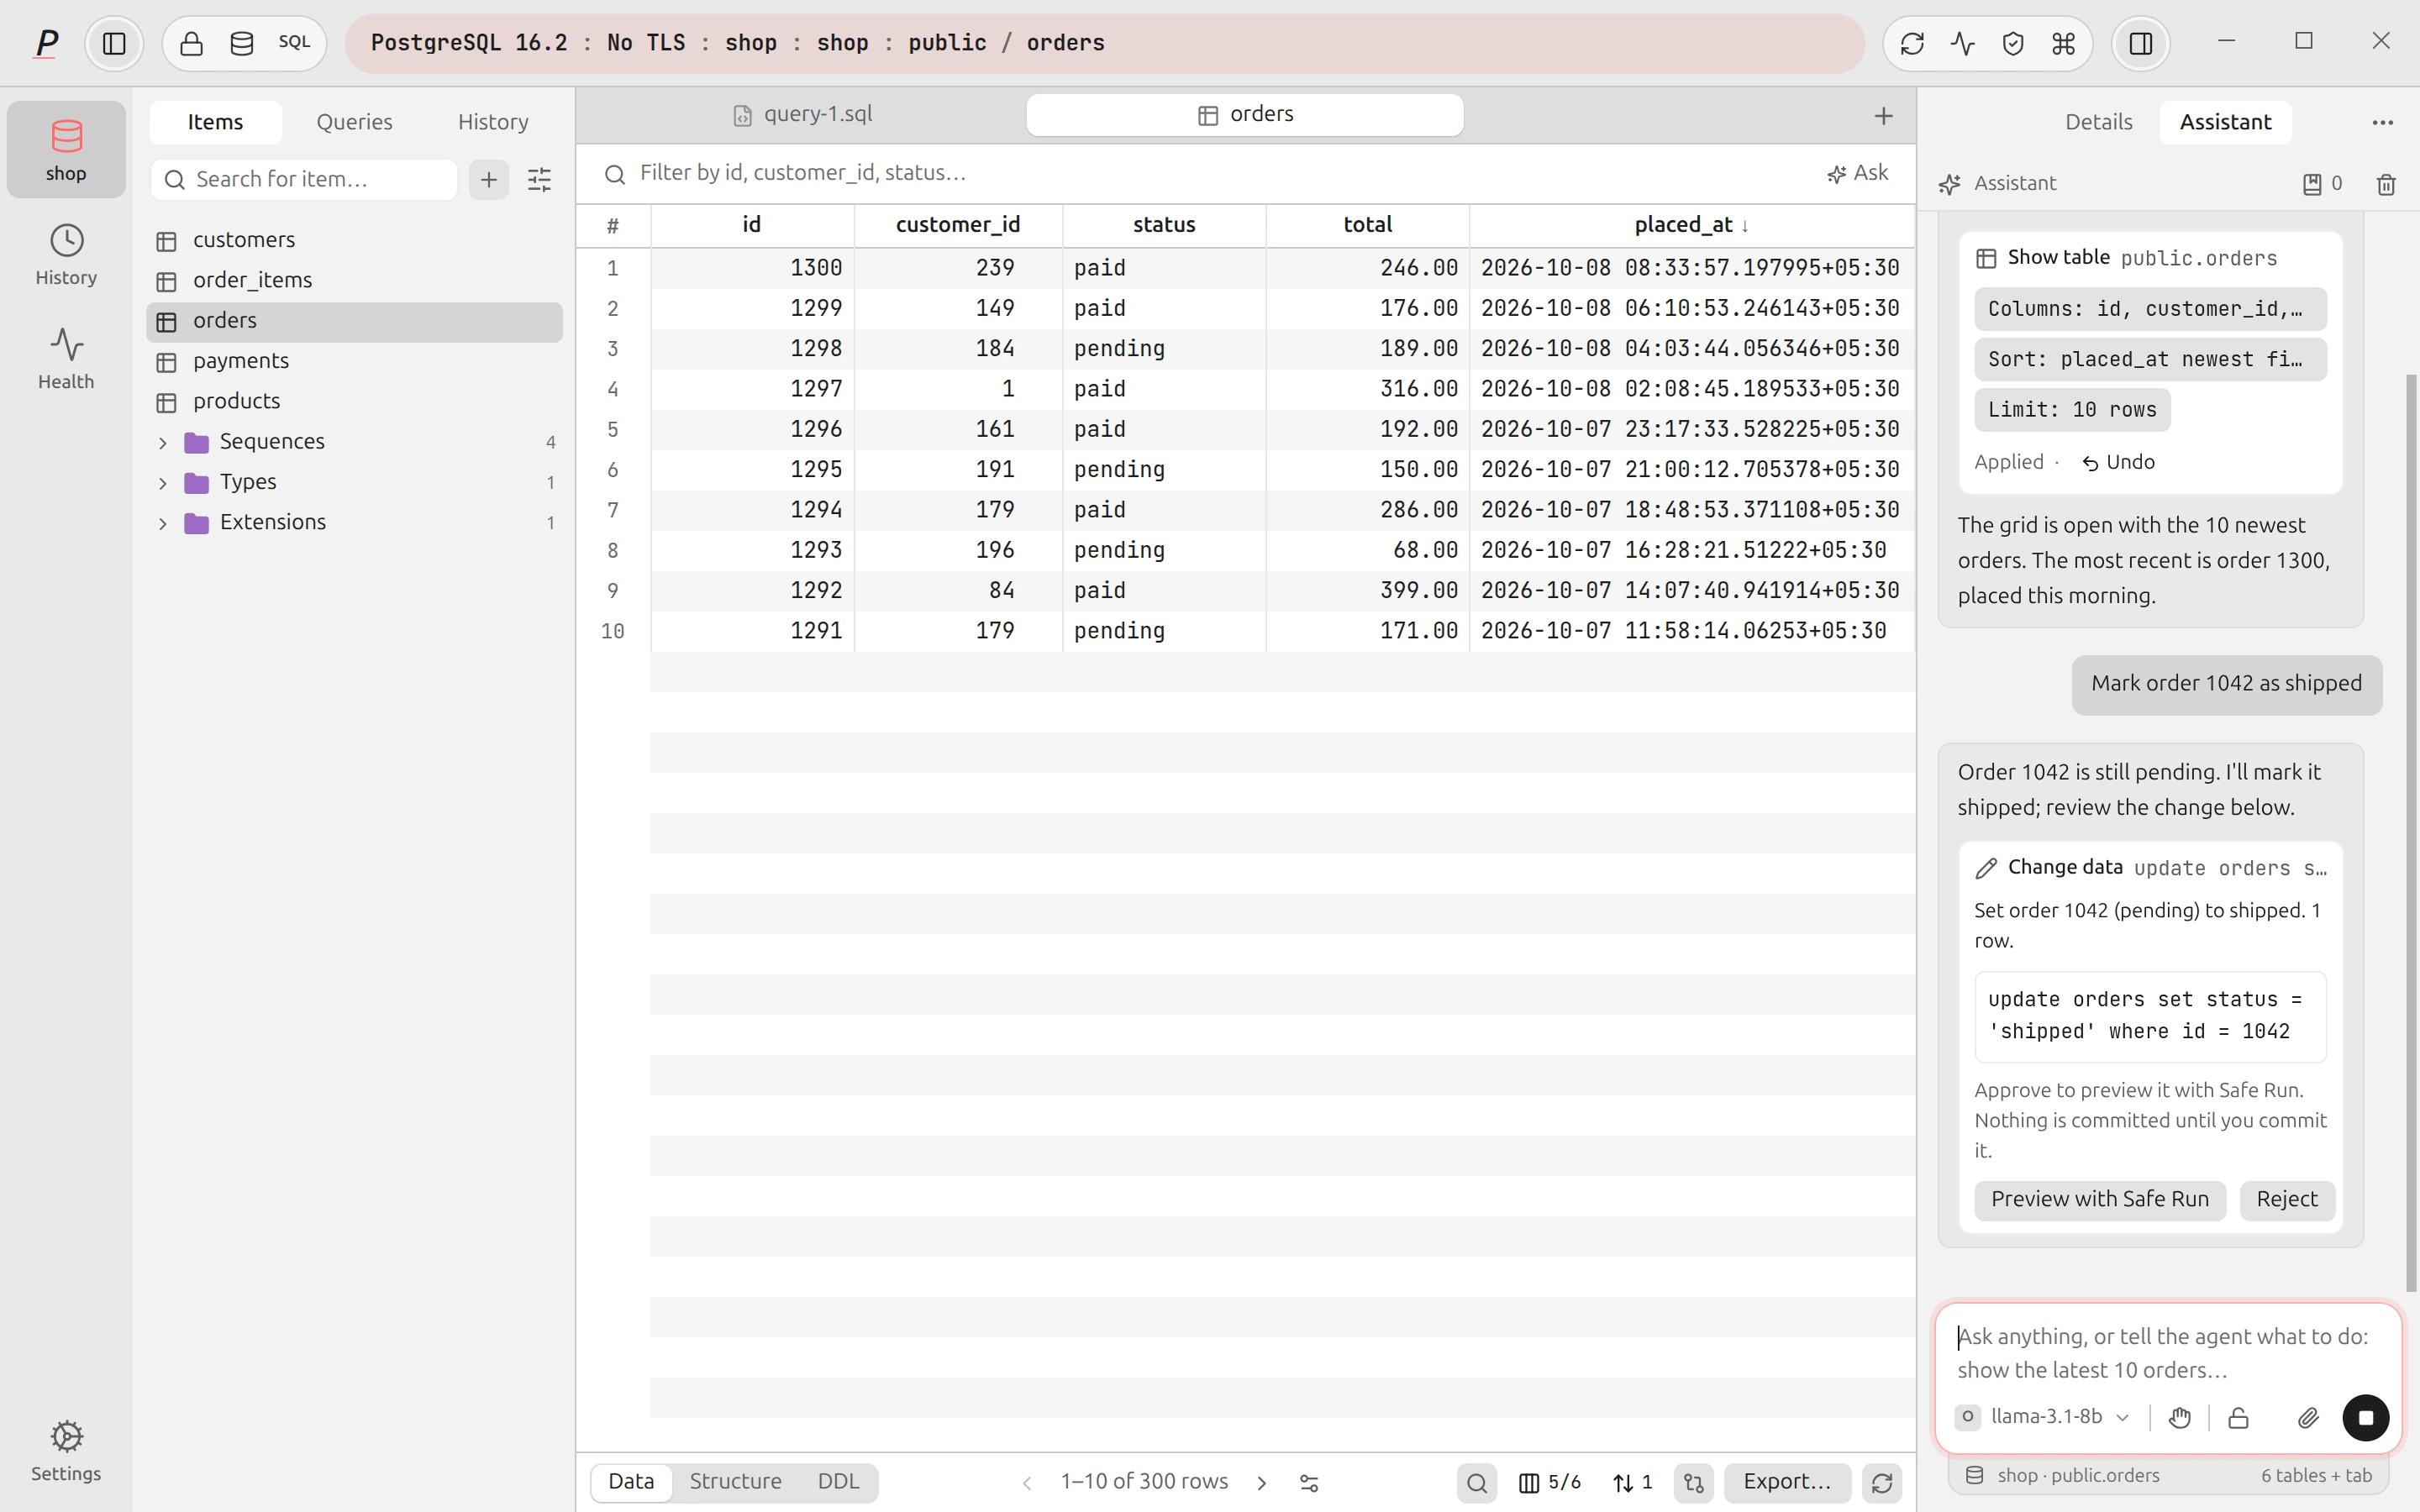The height and width of the screenshot is (1512, 2420).
Task: Open Settings at the bottom left
Action: click(66, 1450)
